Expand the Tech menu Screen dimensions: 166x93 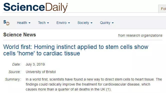pos(43,23)
